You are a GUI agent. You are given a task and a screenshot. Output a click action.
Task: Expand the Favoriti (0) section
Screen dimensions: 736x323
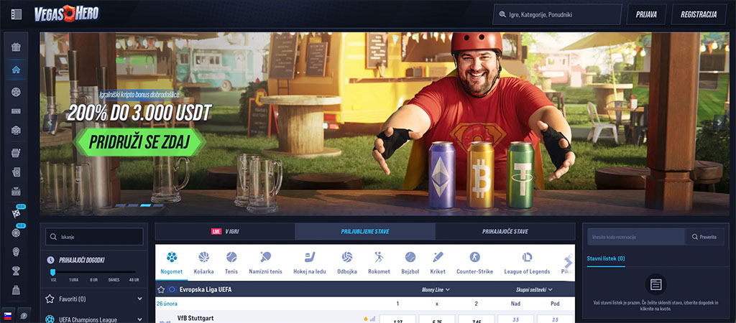(94, 299)
